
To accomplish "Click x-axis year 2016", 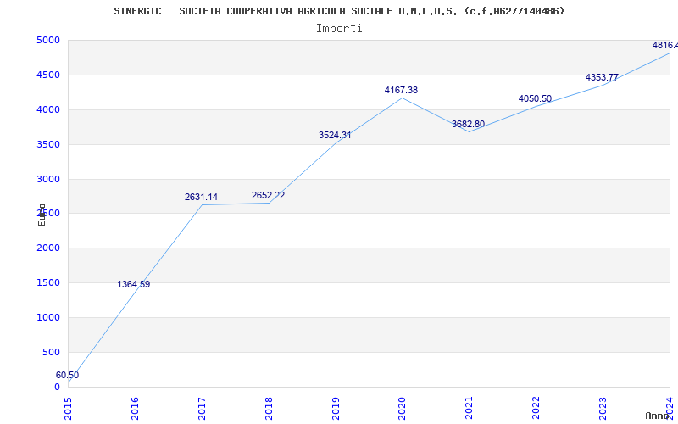I will [135, 409].
